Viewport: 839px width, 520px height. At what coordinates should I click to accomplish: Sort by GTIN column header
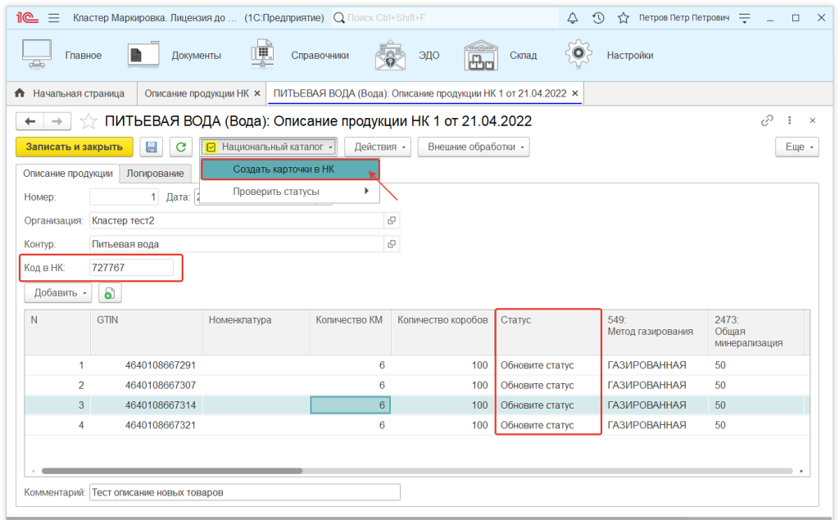[147, 332]
